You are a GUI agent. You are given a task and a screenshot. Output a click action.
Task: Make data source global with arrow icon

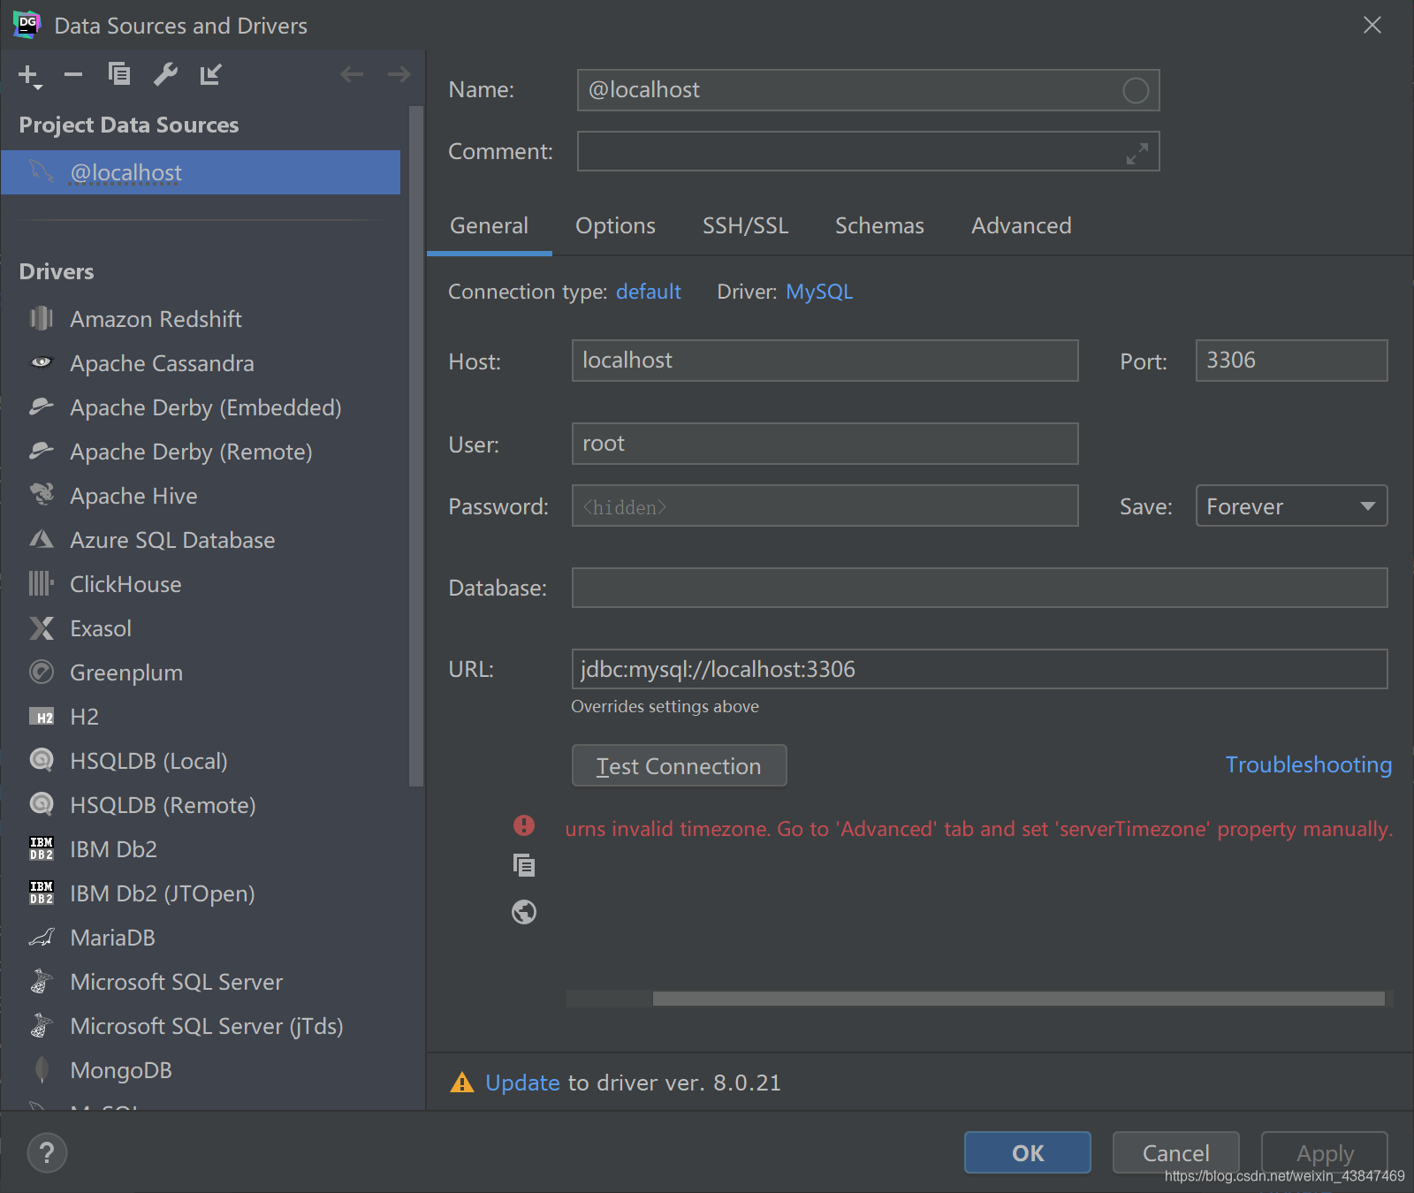pyautogui.click(x=210, y=74)
